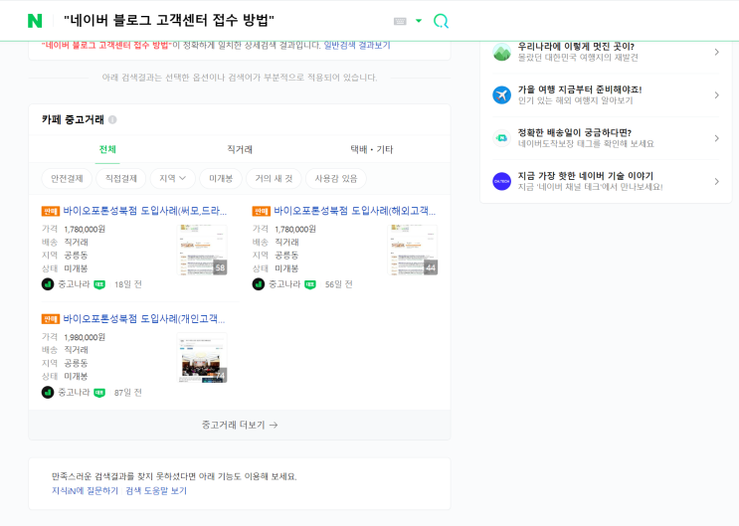Expand chevron on 네이버 기술 이야기 row
Screen dimensions: 739x526
coord(716,181)
